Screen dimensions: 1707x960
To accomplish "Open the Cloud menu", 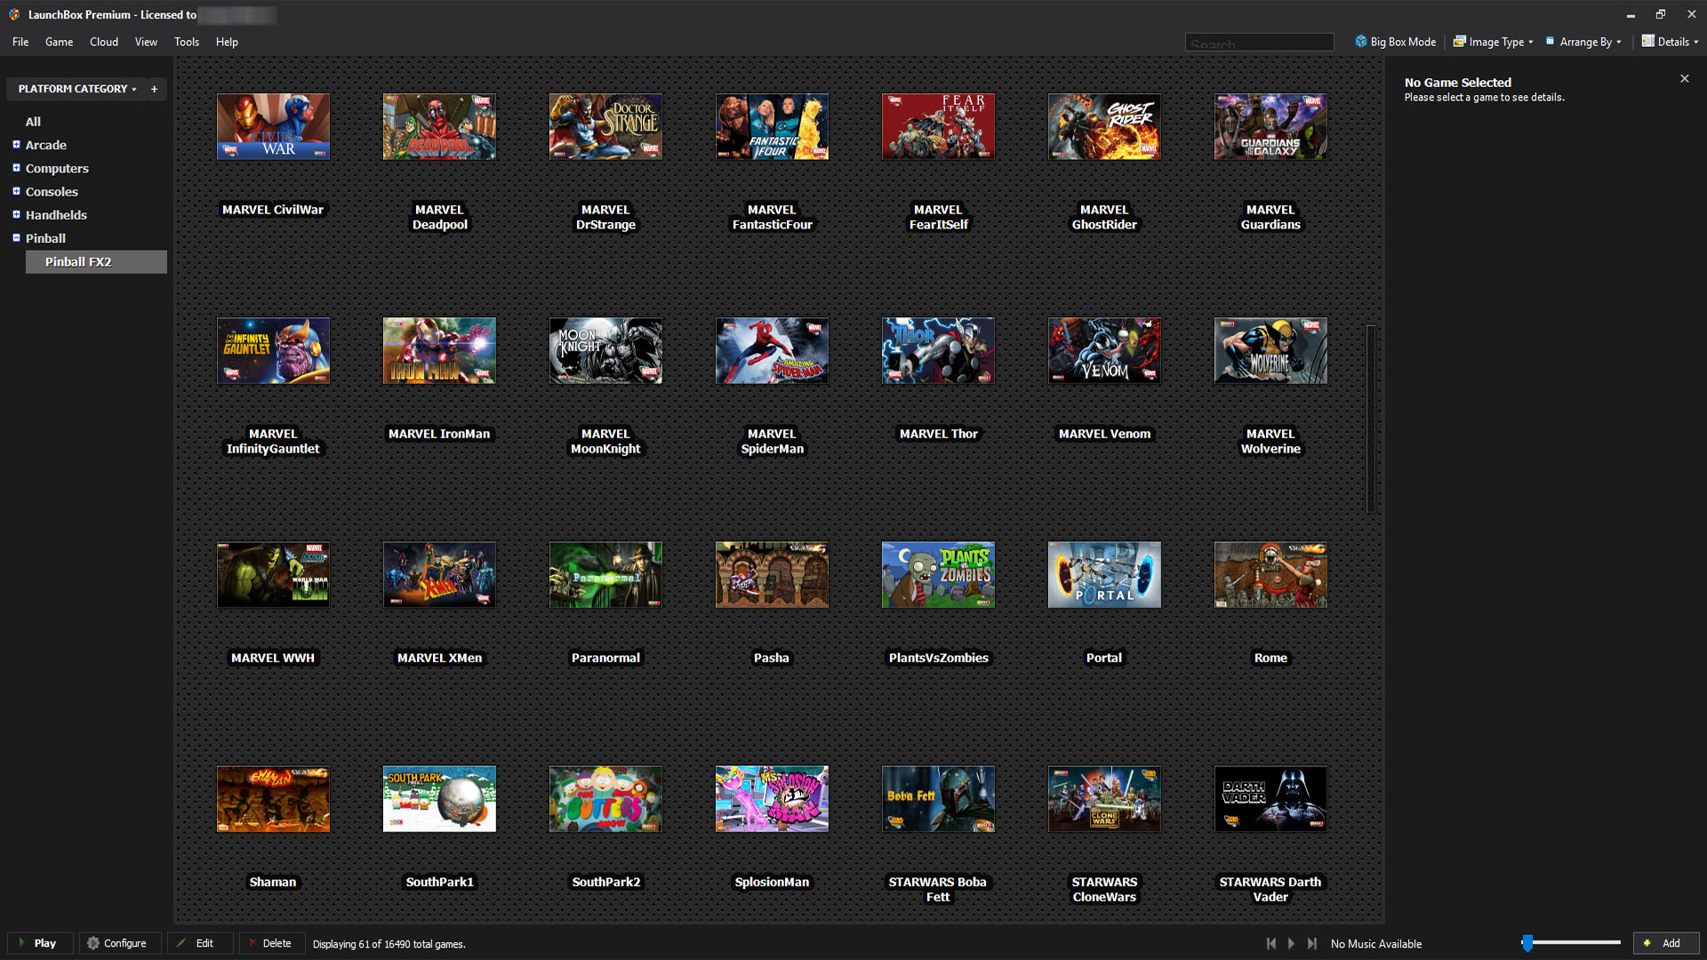I will coord(104,42).
